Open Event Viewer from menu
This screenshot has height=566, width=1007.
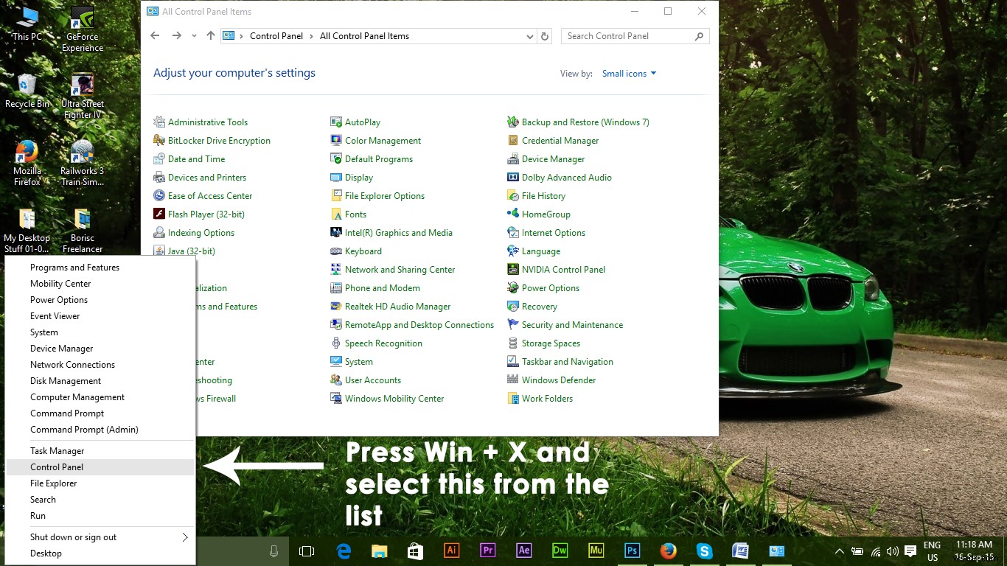(100, 316)
